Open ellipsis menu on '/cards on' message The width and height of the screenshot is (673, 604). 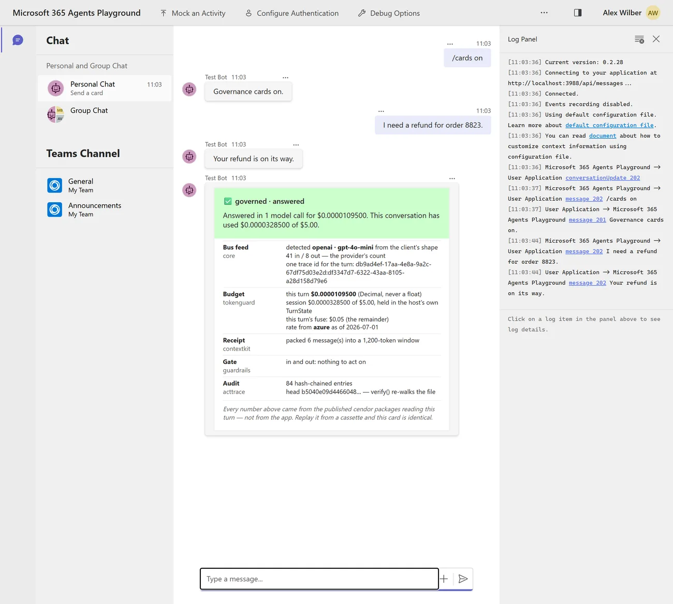(x=450, y=44)
